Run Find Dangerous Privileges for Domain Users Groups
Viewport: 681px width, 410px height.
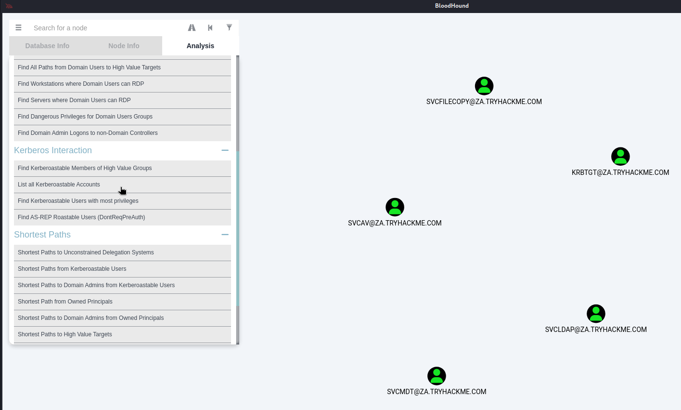122,117
